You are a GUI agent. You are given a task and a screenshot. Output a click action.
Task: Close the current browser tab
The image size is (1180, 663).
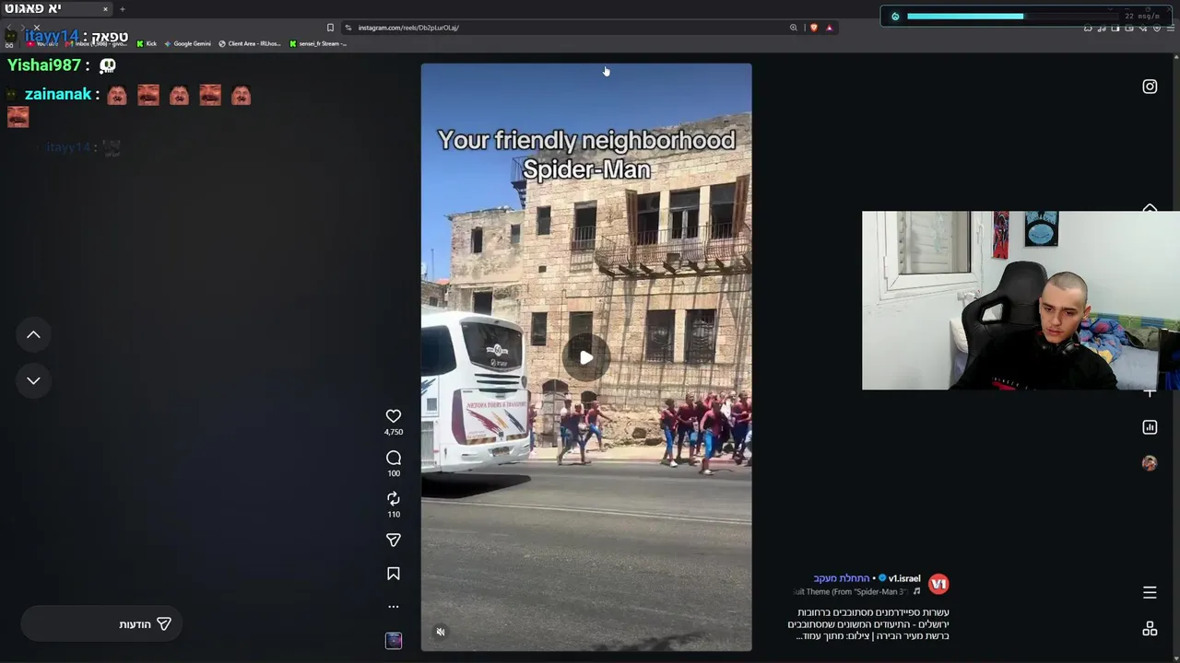click(105, 9)
